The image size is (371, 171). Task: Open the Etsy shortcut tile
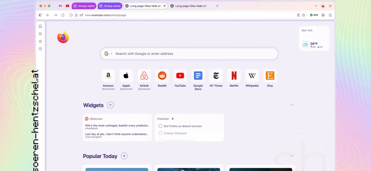pyautogui.click(x=270, y=78)
